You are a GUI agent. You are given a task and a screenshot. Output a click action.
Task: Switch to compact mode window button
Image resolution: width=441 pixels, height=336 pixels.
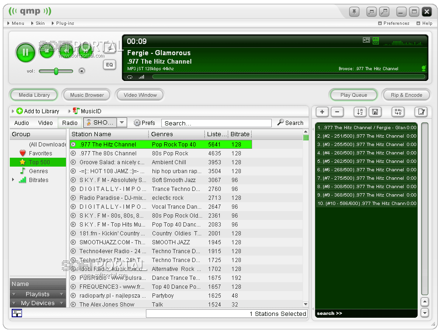[371, 12]
